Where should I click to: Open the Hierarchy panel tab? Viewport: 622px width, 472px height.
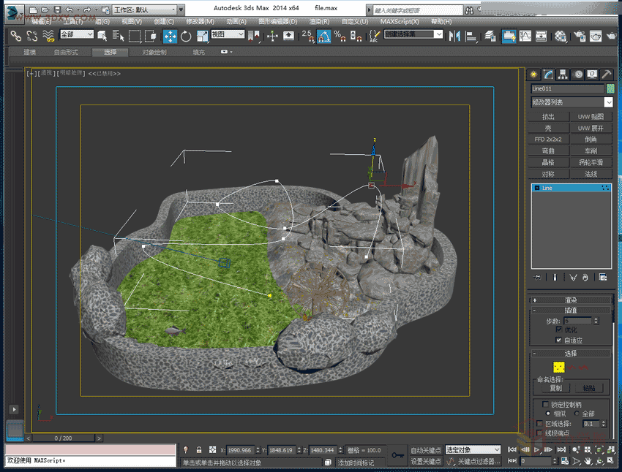coord(563,75)
